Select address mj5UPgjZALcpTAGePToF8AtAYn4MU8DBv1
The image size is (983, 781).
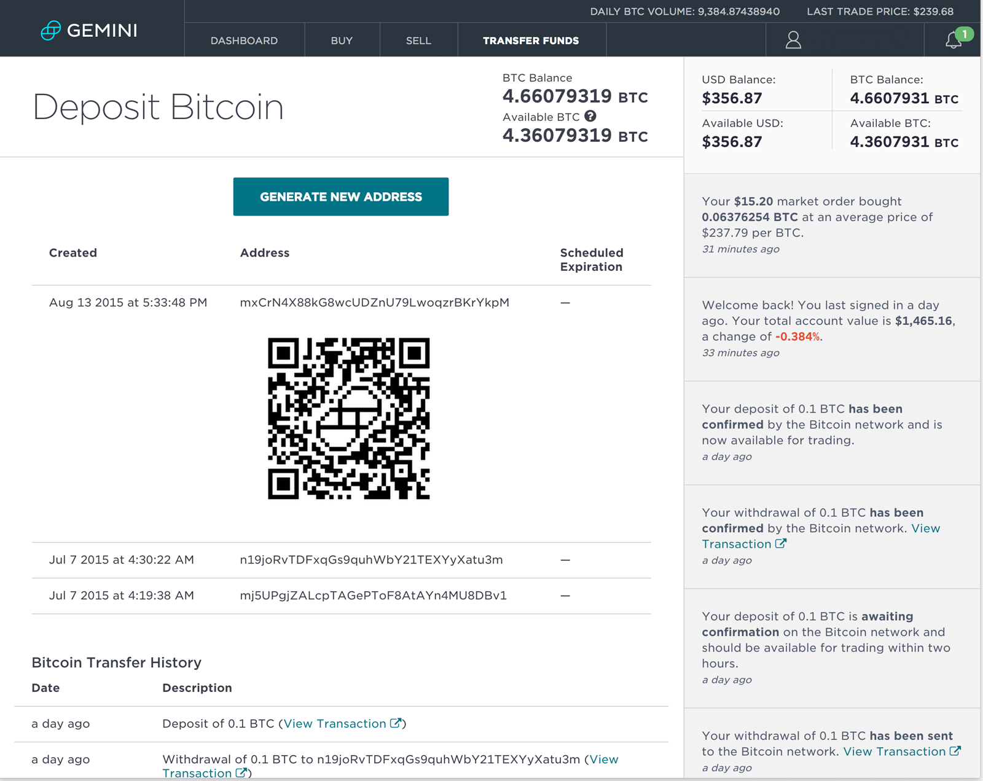[x=374, y=596]
